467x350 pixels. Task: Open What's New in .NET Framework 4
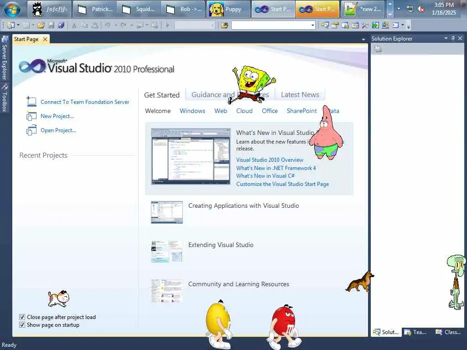point(276,168)
